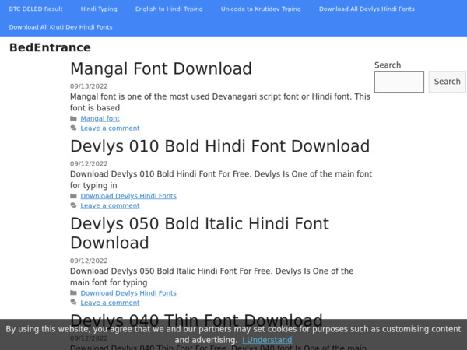Click the folder icon beside Mangal font
The image size is (467, 350).
[x=74, y=118]
